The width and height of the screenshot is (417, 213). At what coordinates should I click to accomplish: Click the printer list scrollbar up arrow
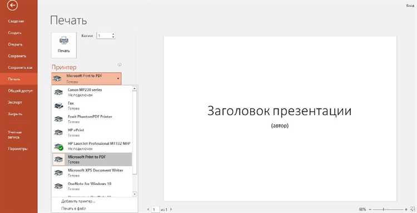pyautogui.click(x=135, y=88)
